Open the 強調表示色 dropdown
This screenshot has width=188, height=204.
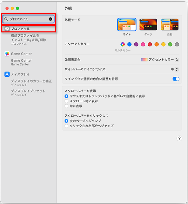click(x=160, y=60)
